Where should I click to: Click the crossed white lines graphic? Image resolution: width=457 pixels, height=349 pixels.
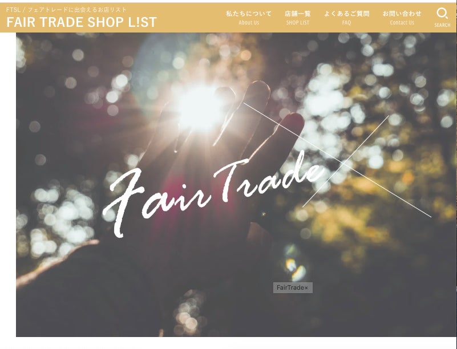pos(338,160)
